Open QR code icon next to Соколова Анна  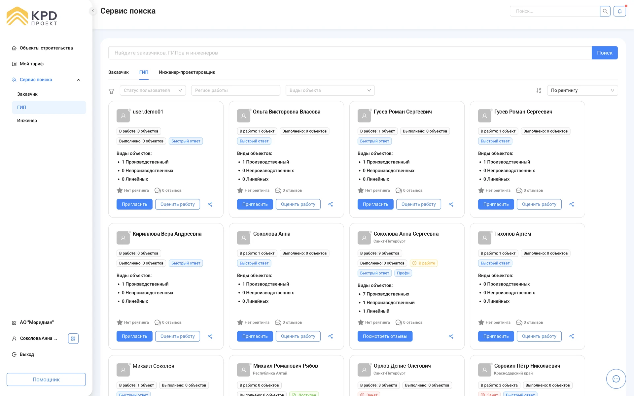coord(73,339)
